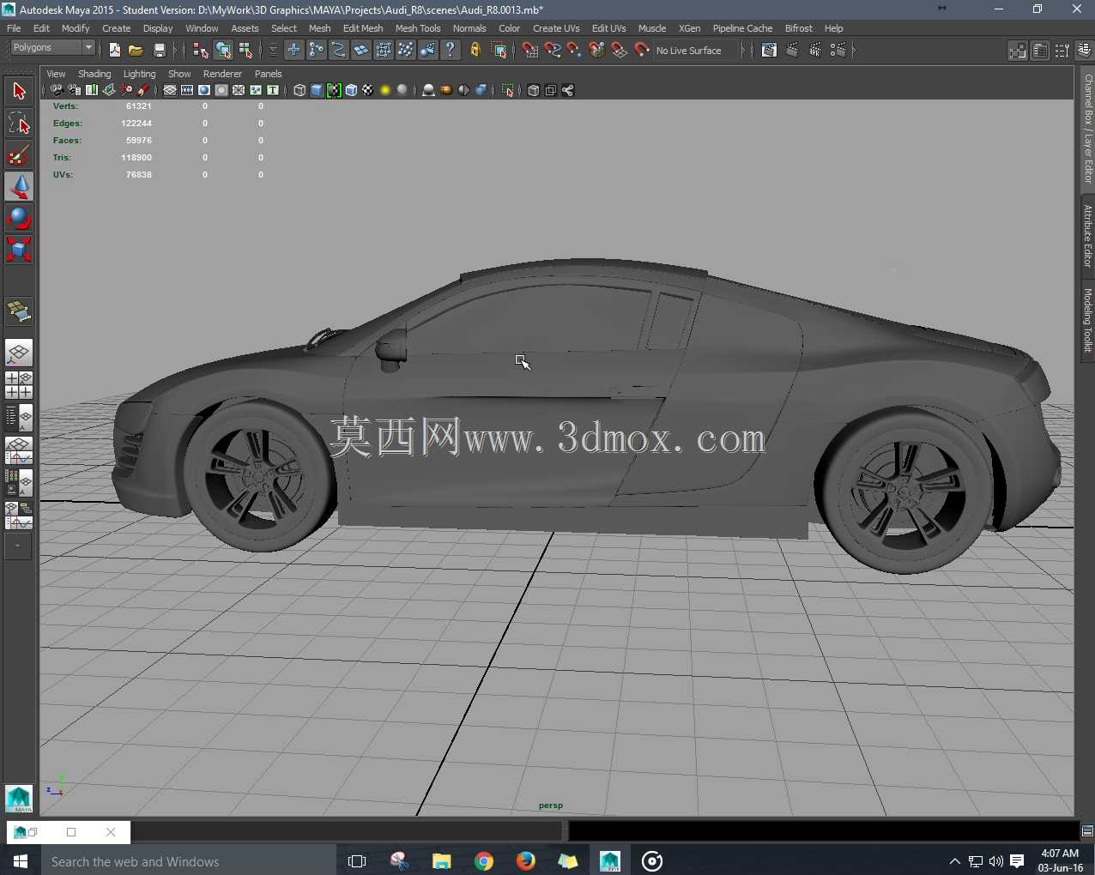Viewport: 1095px width, 875px height.
Task: Expand section right of No Live Surface
Action: click(x=744, y=51)
